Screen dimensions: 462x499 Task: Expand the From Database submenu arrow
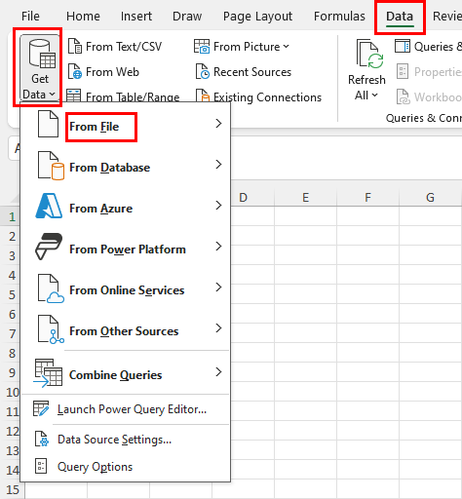(218, 165)
